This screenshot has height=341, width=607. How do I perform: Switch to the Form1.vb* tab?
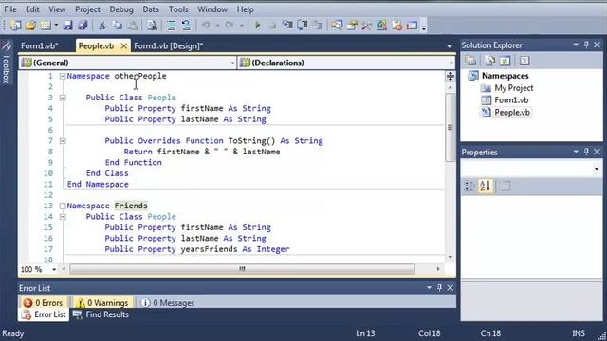40,46
